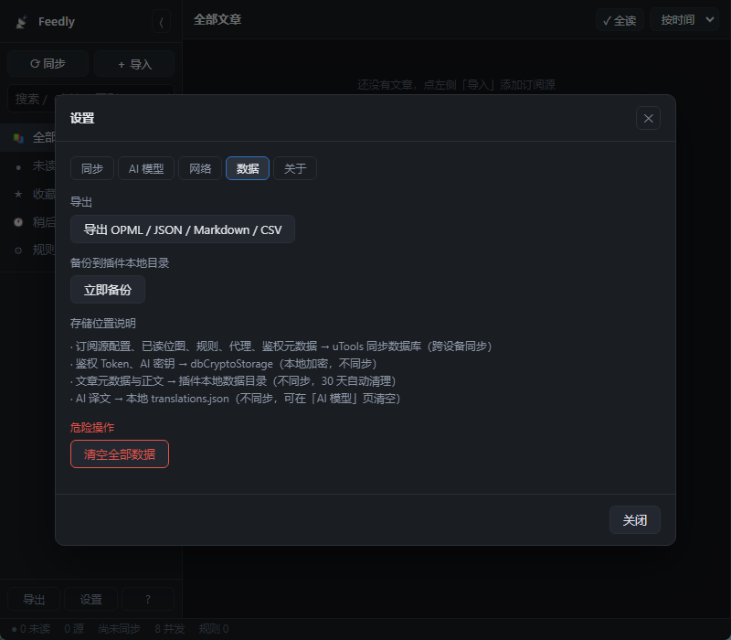Open the 关于 settings tab
731x640 pixels.
click(x=295, y=168)
